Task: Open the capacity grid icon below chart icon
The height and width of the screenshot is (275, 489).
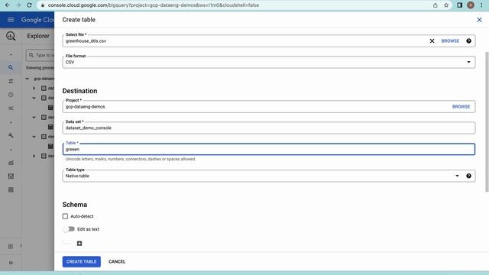Action: tap(11, 176)
